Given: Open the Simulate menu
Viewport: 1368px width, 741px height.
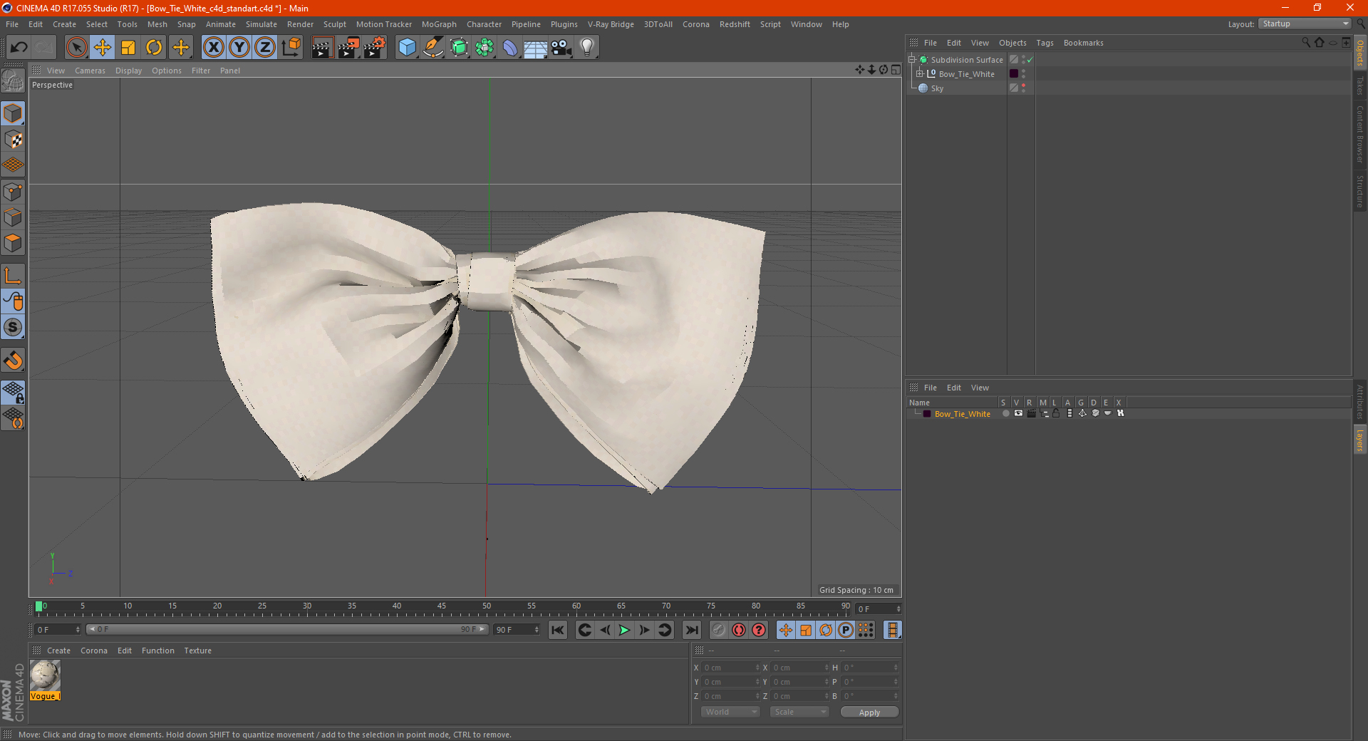Looking at the screenshot, I should [261, 24].
